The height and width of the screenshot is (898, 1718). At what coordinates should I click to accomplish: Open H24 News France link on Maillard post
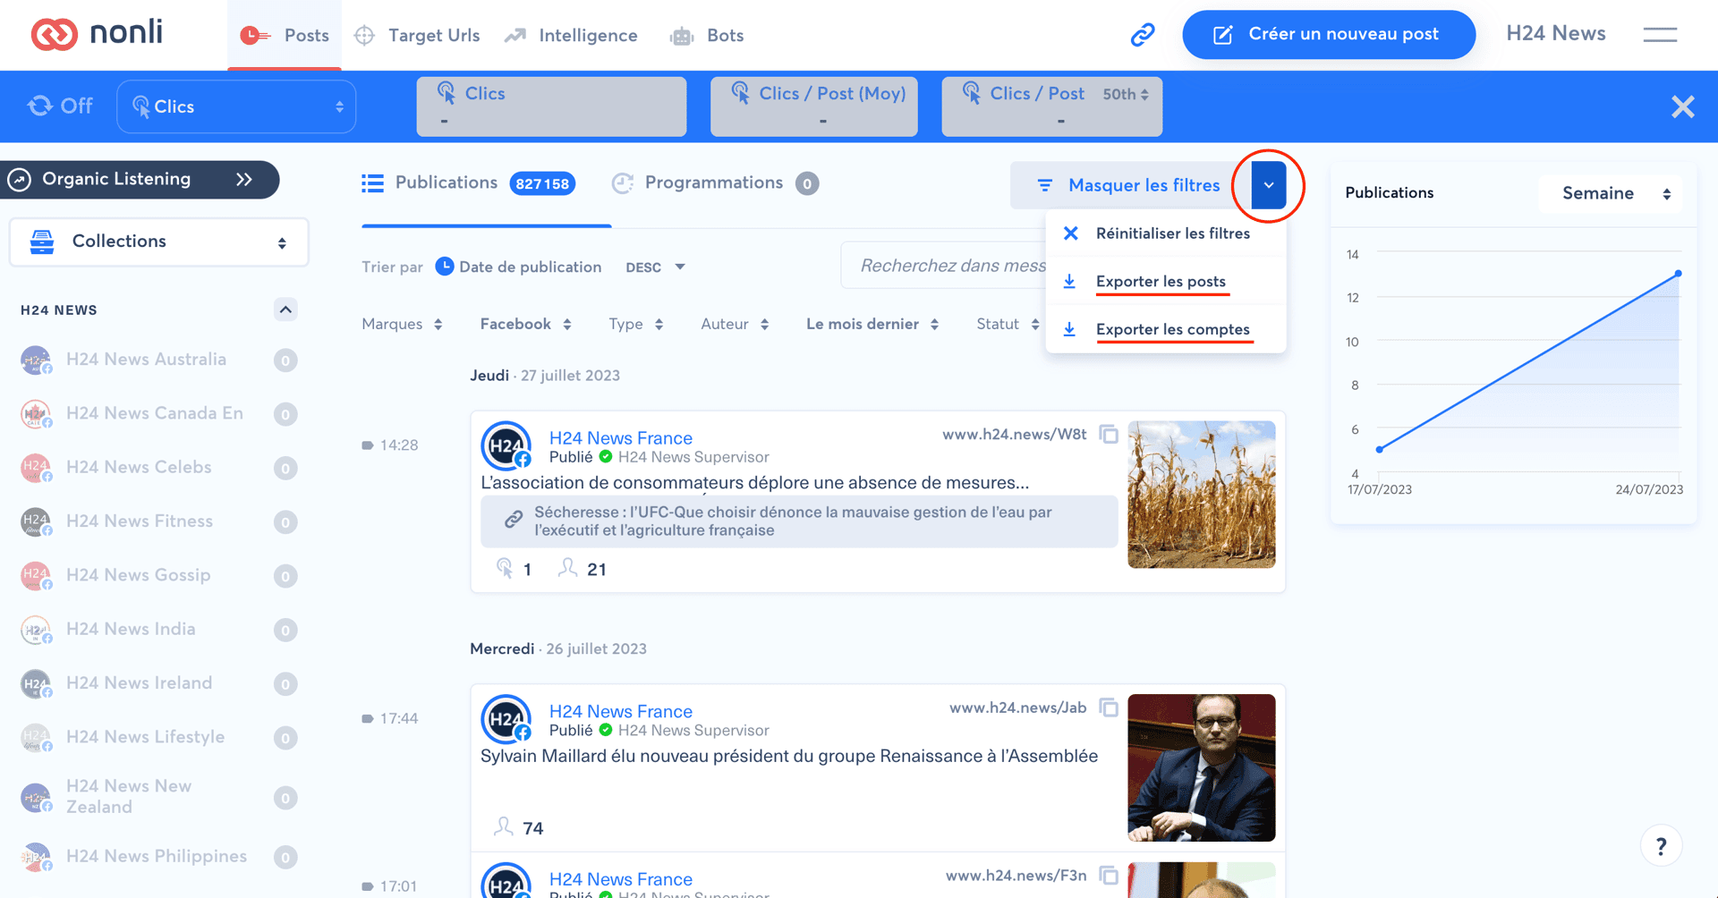tap(620, 712)
